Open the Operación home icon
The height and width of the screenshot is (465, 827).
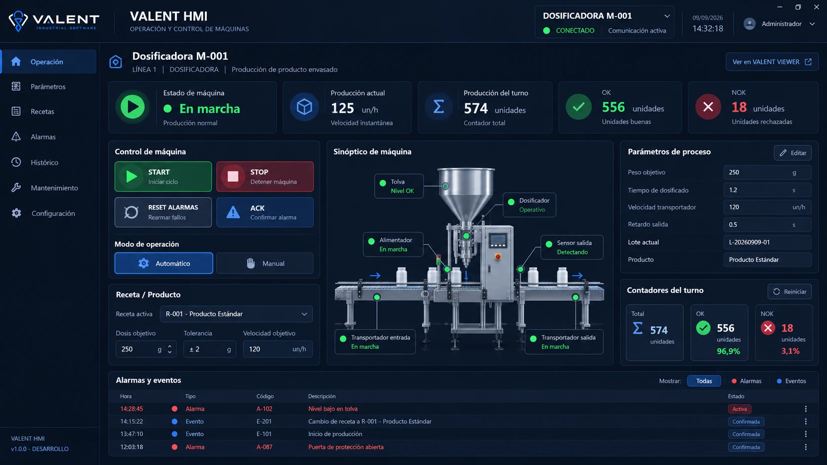click(16, 61)
